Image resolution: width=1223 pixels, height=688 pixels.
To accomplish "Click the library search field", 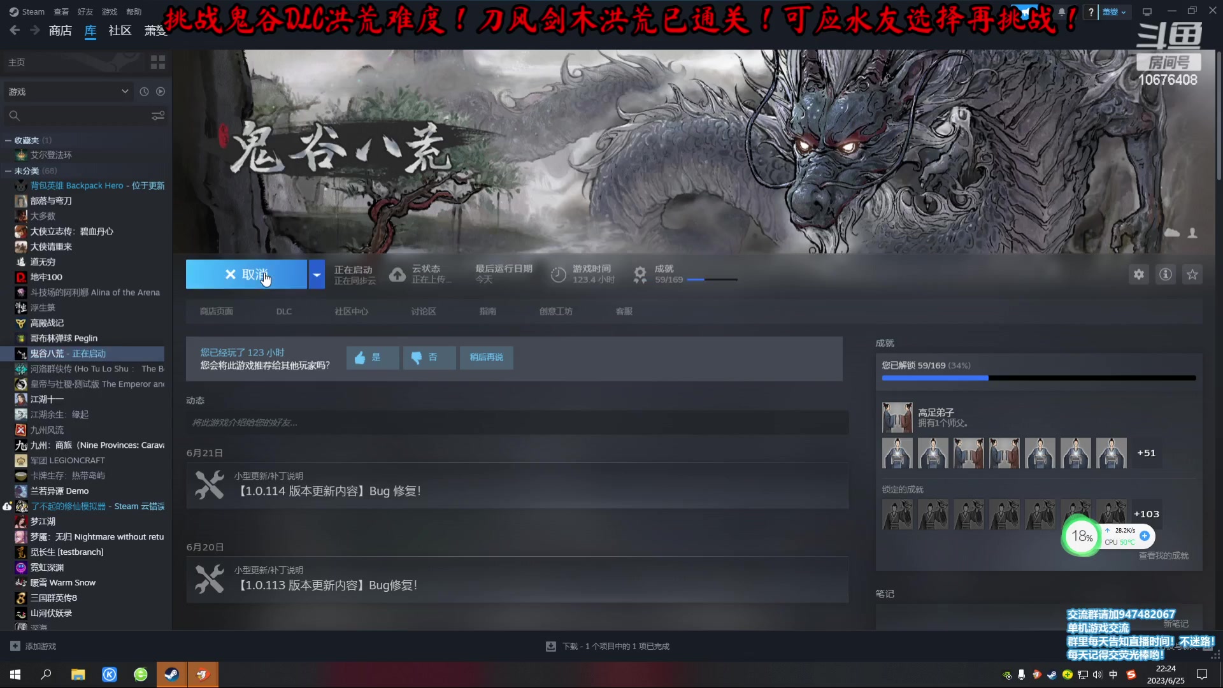I will pos(76,116).
